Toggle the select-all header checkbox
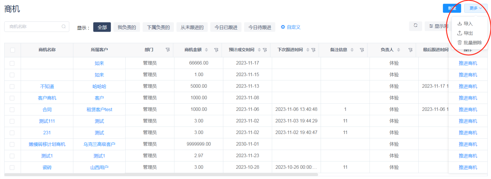The image size is (491, 179). pyautogui.click(x=12, y=50)
